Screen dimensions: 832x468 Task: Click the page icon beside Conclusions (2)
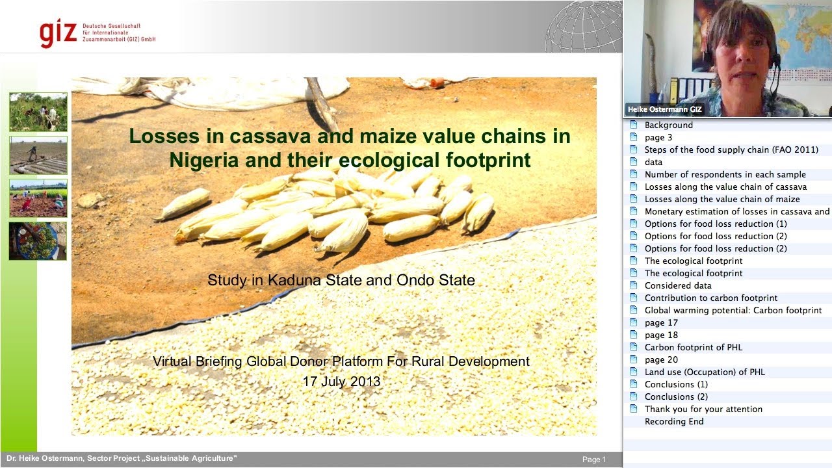point(634,396)
